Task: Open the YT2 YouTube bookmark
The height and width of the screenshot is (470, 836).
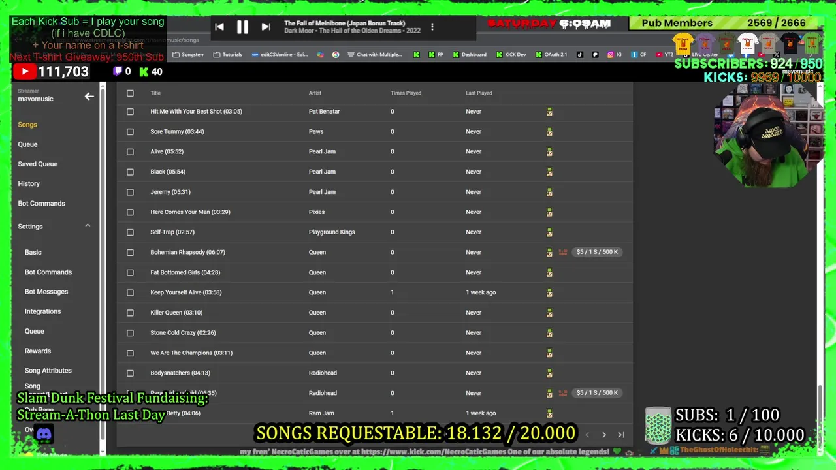Action: coord(664,55)
